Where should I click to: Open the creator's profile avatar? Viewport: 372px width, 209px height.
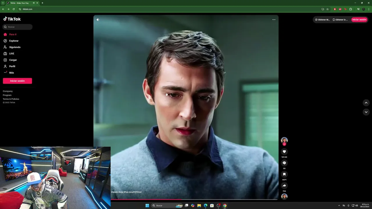pyautogui.click(x=284, y=140)
